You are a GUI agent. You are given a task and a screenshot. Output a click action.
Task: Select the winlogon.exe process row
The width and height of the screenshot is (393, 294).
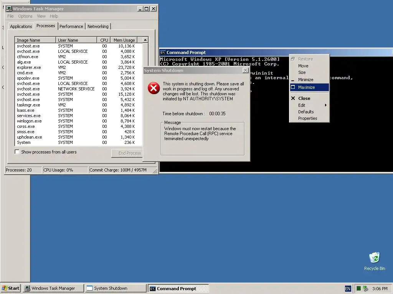[78, 121]
